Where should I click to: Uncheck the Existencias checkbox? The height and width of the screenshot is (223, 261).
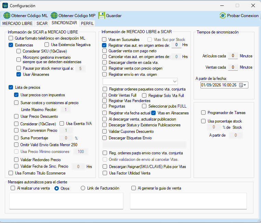tap(11, 45)
